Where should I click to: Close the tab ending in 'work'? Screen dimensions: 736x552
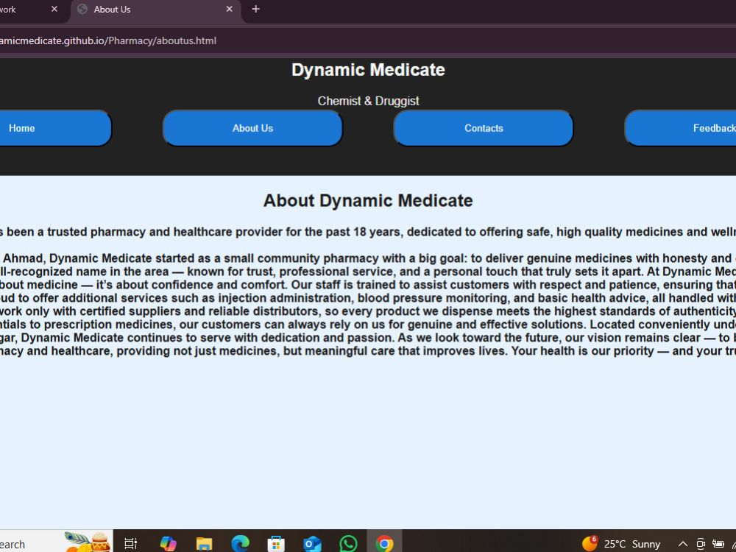click(x=54, y=9)
